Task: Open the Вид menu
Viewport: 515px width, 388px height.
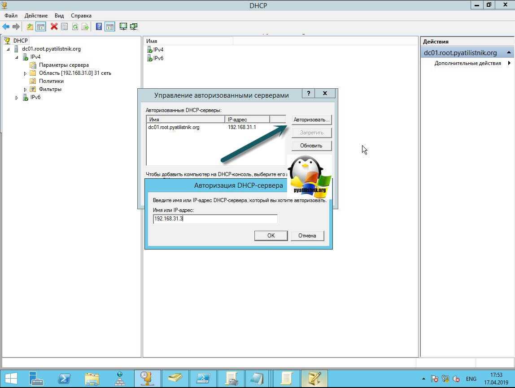Action: pos(59,16)
